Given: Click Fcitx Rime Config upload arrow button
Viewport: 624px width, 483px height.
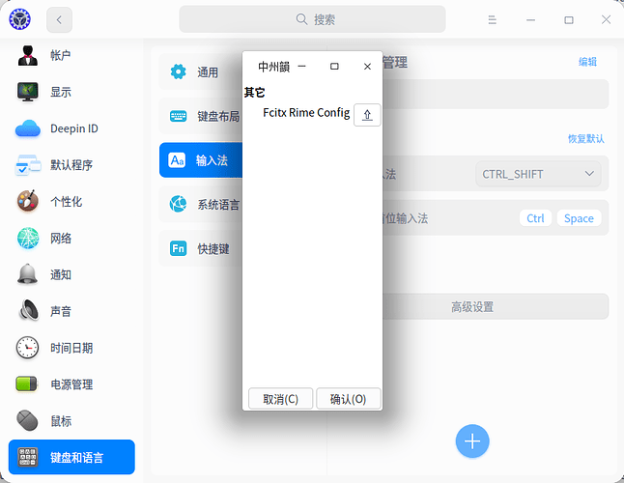Looking at the screenshot, I should (x=367, y=115).
